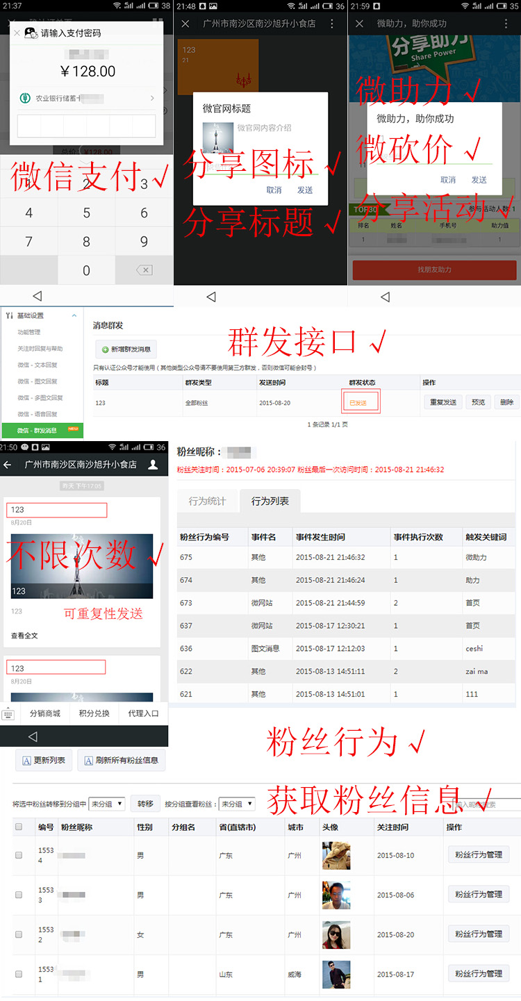Viewport: 521px width, 1001px height.
Task: Click 重复发送 for message 123
Action: coord(443,402)
